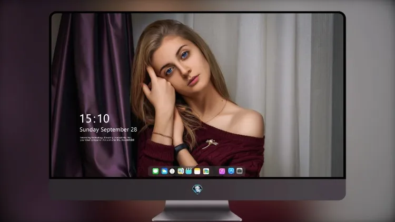Open the blue App Store icon in dock
This screenshot has width=395, height=222.
(x=231, y=171)
